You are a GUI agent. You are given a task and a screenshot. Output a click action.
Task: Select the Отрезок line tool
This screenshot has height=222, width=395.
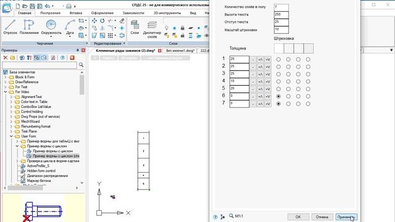click(x=10, y=27)
